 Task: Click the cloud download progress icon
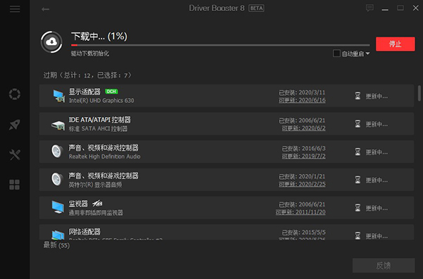(51, 42)
